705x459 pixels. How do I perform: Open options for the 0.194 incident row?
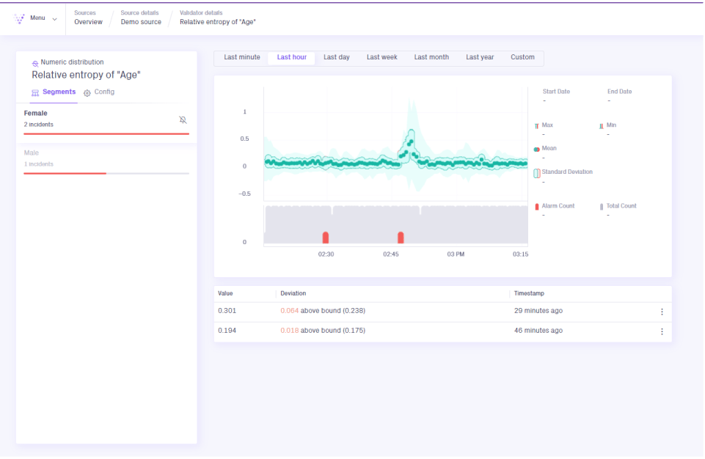(662, 331)
